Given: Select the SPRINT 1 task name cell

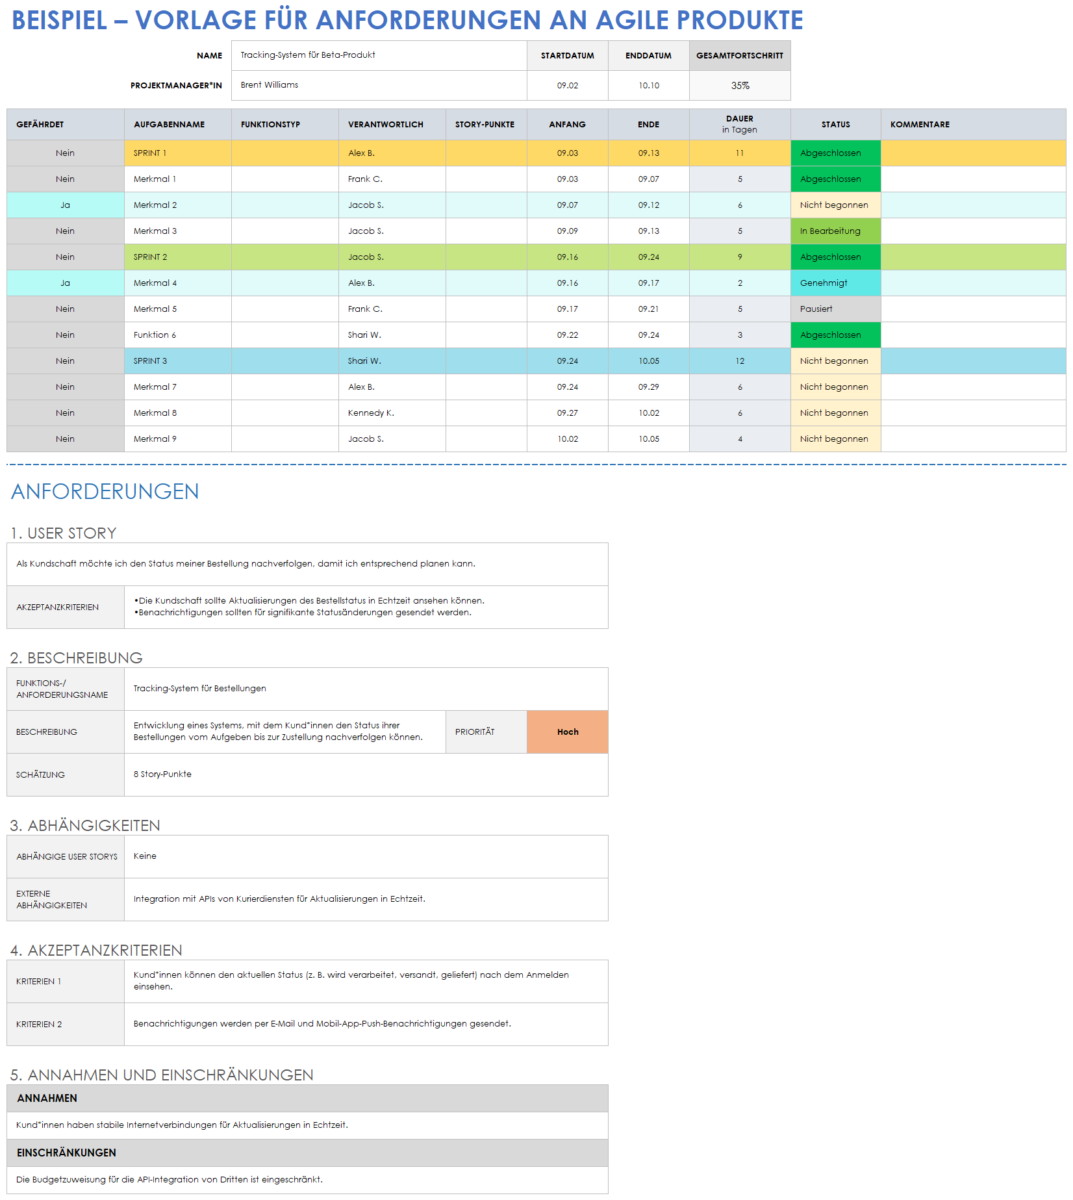Looking at the screenshot, I should (x=177, y=153).
